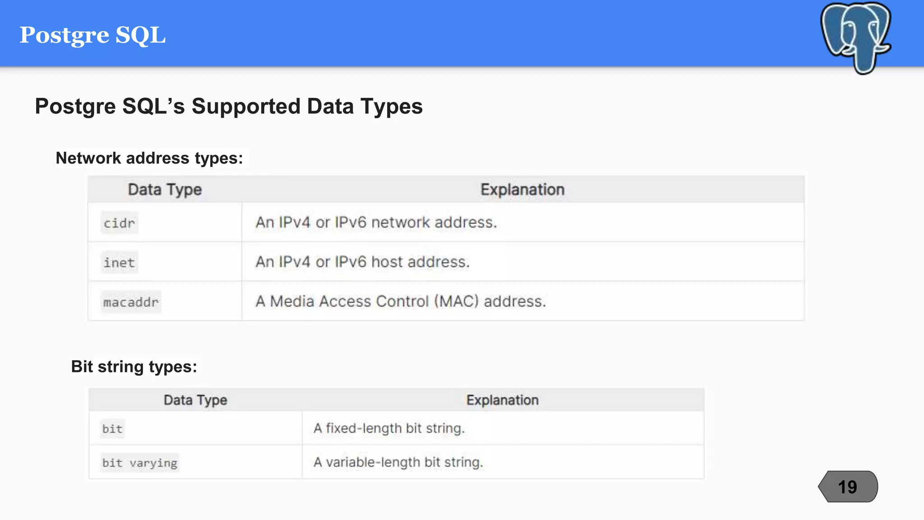Click Explanation header in bit string table
This screenshot has height=520, width=924.
tap(503, 400)
